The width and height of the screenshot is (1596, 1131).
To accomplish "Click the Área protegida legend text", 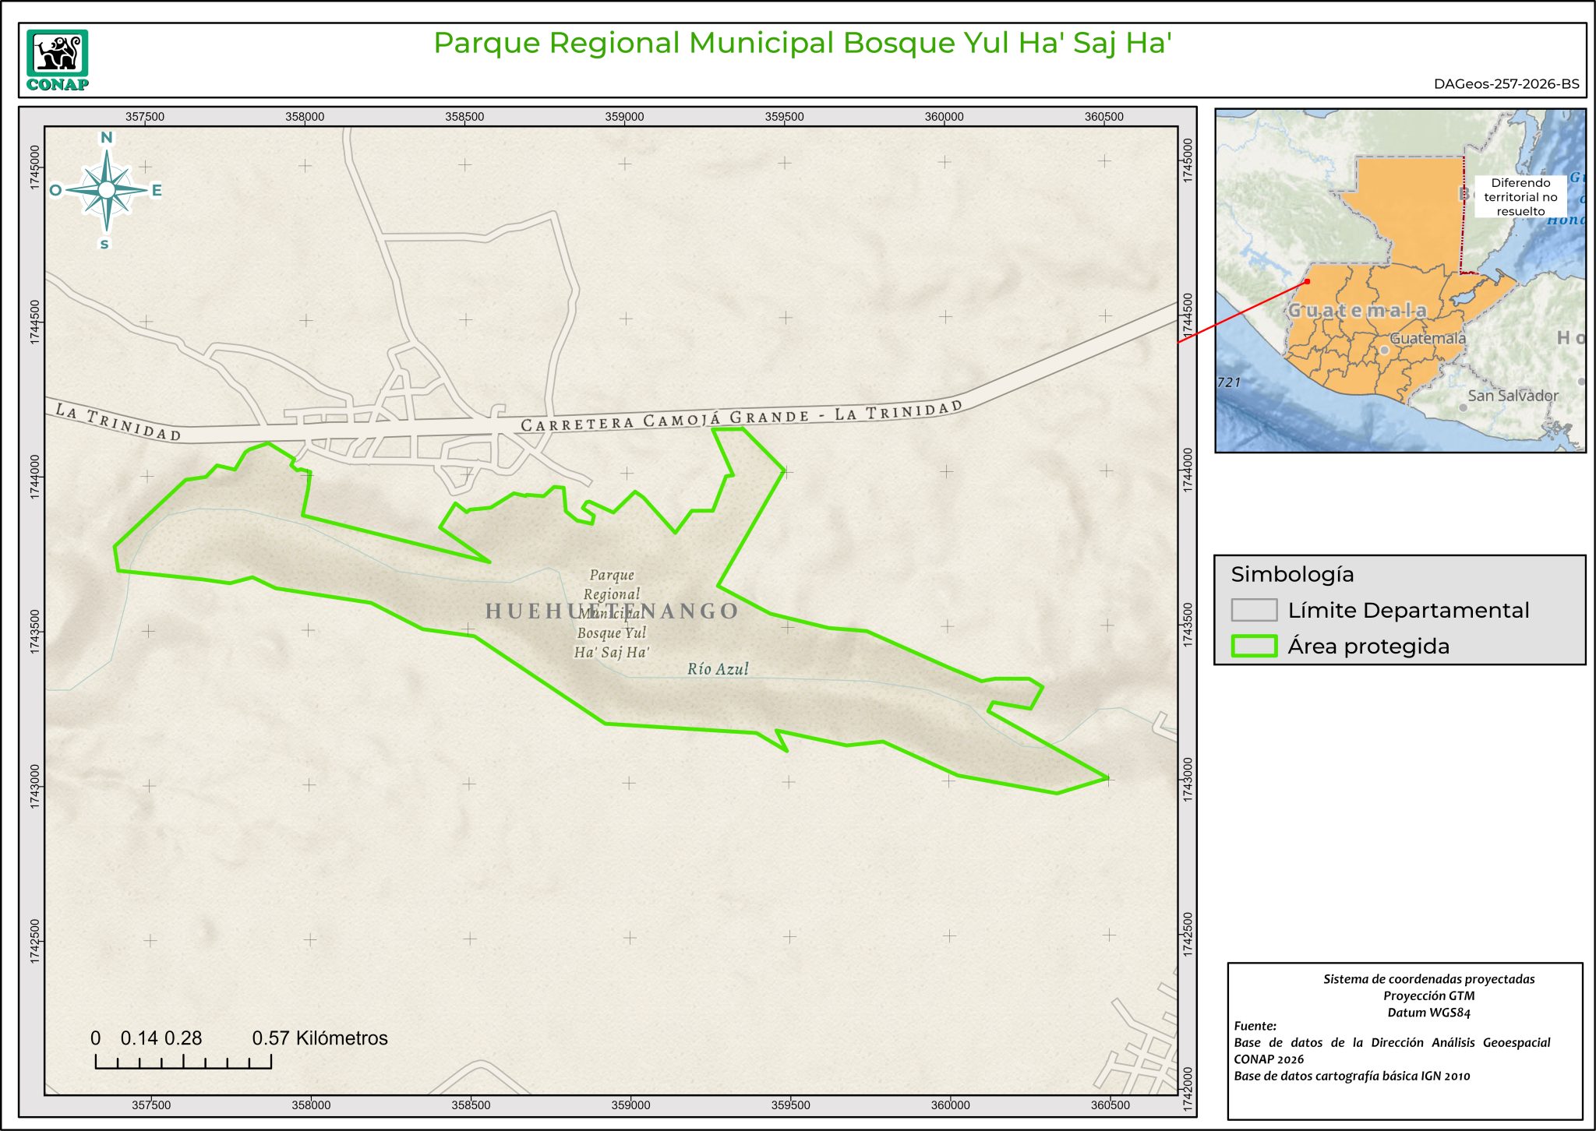I will (x=1368, y=646).
